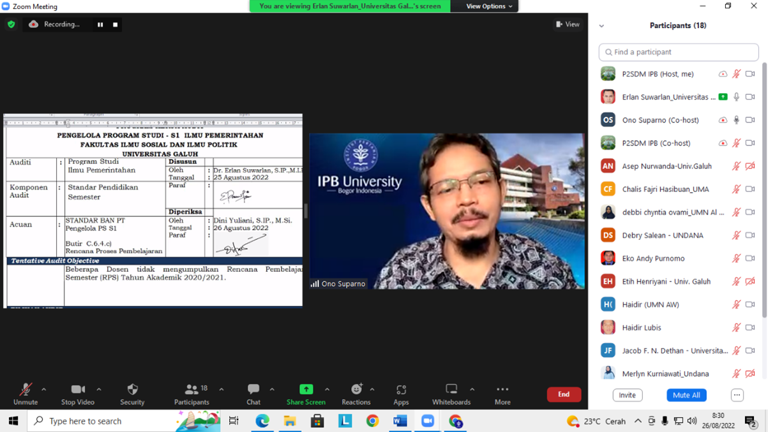Open the Apps icon in toolbar
This screenshot has width=768, height=432.
tap(401, 393)
